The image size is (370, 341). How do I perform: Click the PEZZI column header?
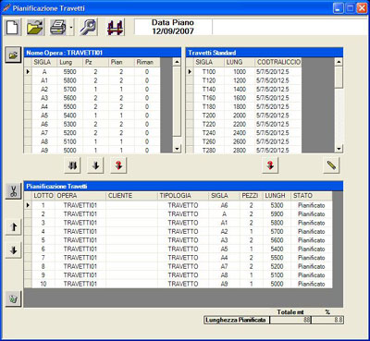click(251, 196)
